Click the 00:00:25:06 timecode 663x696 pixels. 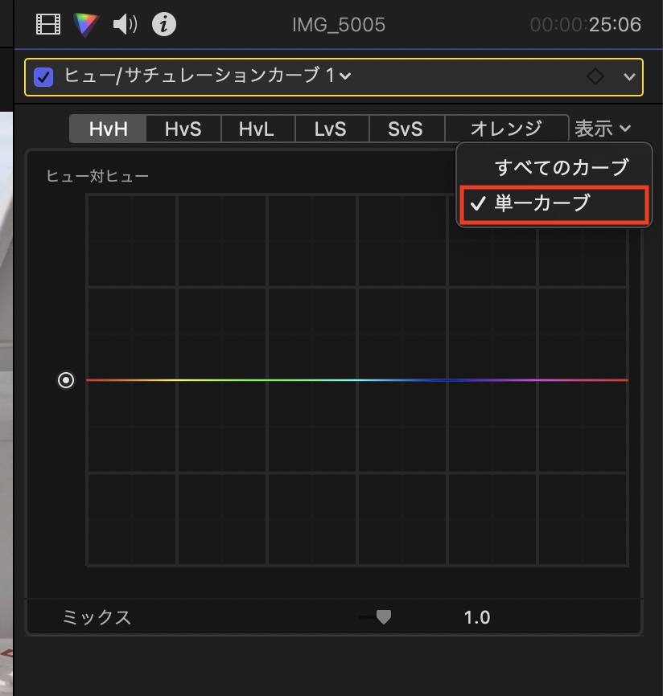point(586,25)
